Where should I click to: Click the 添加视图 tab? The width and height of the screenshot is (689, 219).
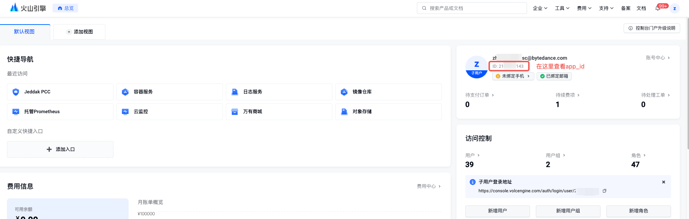79,32
